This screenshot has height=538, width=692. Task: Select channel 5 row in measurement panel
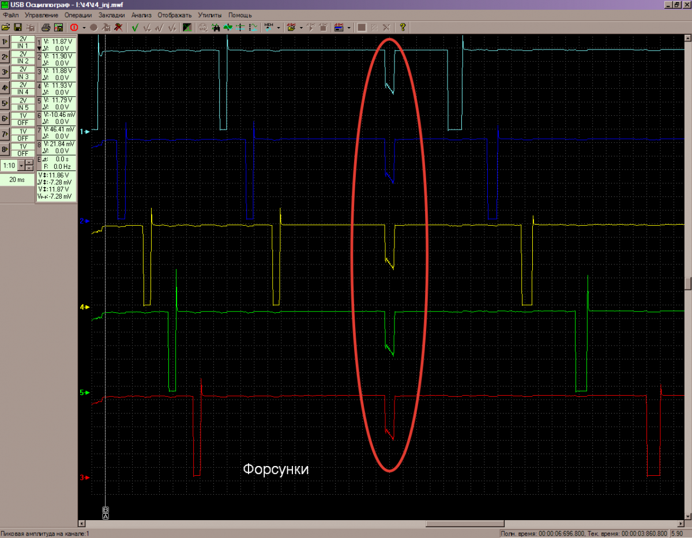55,103
